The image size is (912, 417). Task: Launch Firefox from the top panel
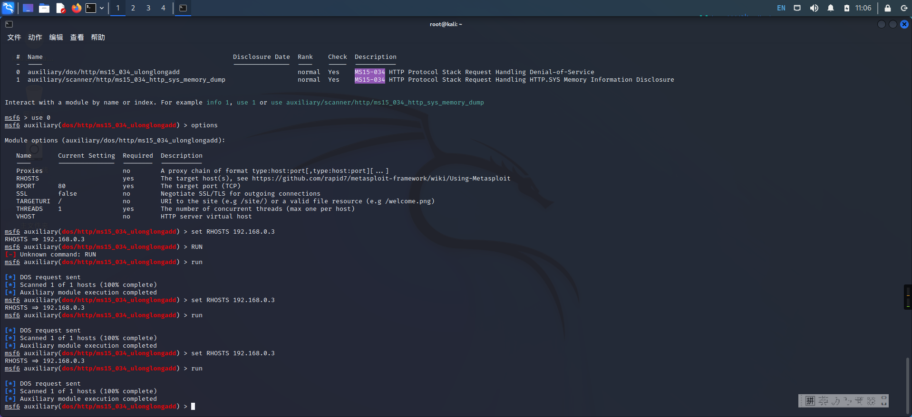[76, 8]
